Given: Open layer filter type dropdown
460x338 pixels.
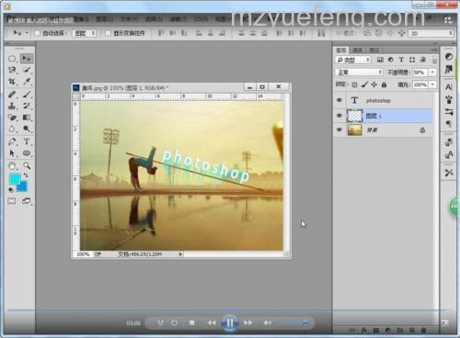Looking at the screenshot, I should (353, 60).
